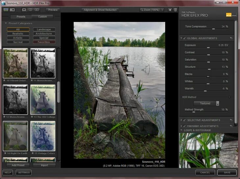Click the Structure slider handle
Image resolution: width=240 pixels, height=179 pixels.
[x=209, y=69]
